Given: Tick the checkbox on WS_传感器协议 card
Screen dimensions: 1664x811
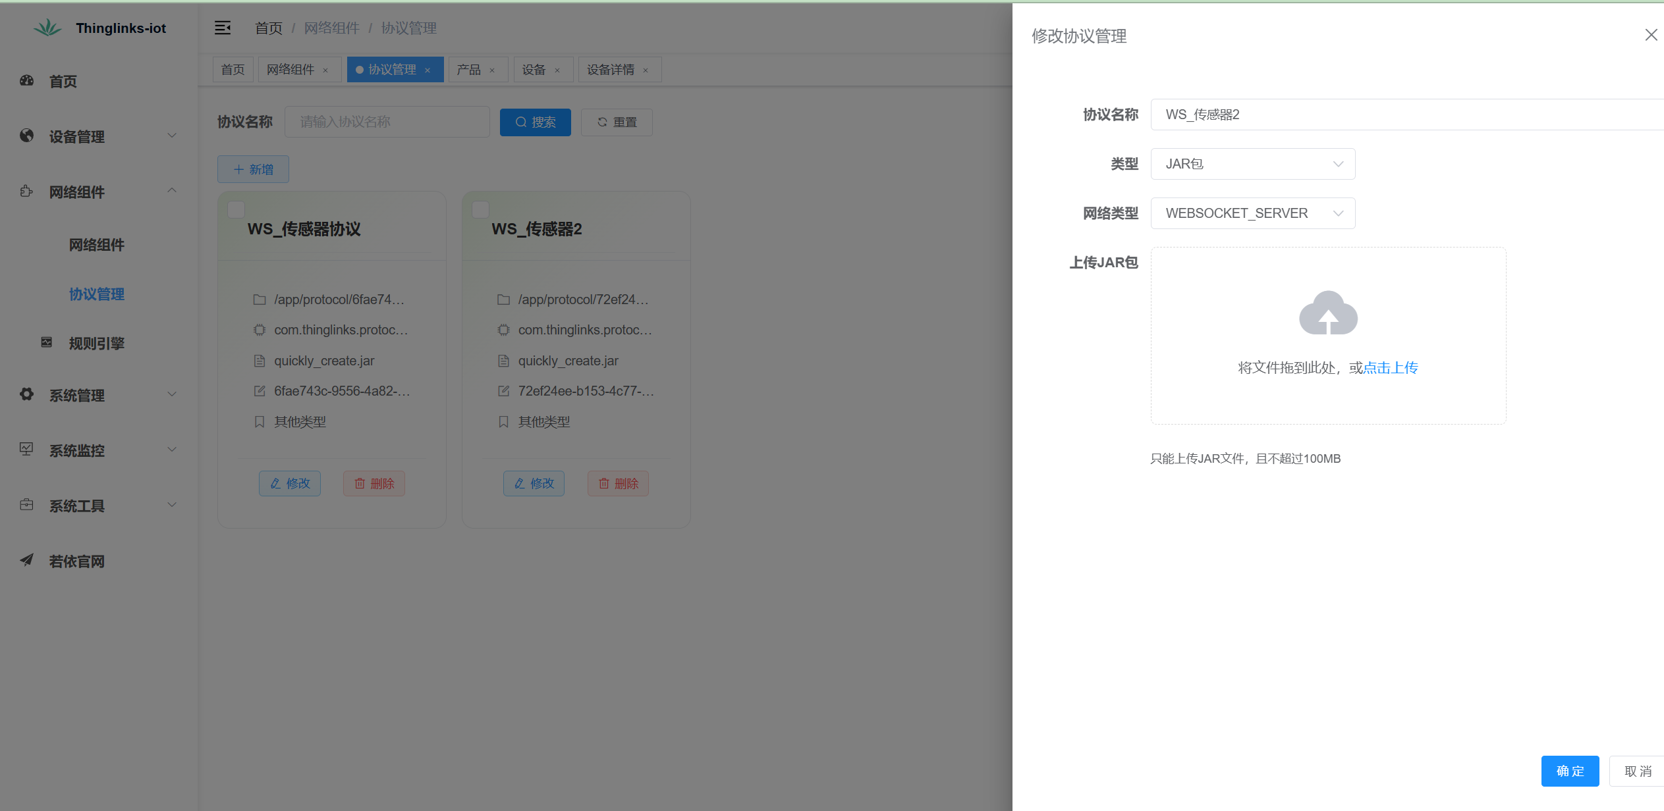Looking at the screenshot, I should (x=236, y=209).
